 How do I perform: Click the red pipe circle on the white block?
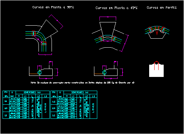[x=156, y=63]
